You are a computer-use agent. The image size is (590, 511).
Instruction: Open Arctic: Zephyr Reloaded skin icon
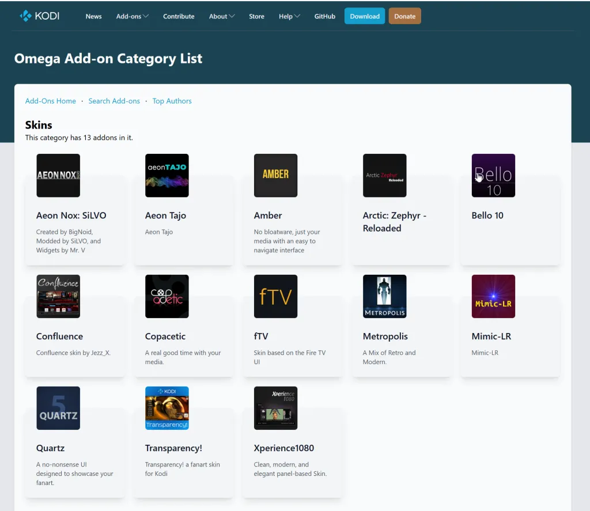pyautogui.click(x=384, y=175)
